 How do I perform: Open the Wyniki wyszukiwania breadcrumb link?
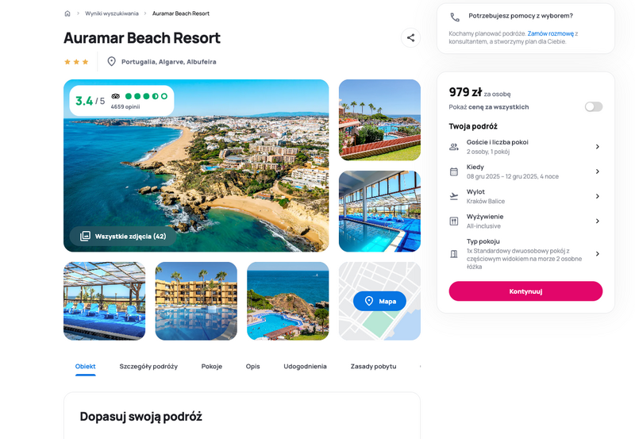click(112, 13)
